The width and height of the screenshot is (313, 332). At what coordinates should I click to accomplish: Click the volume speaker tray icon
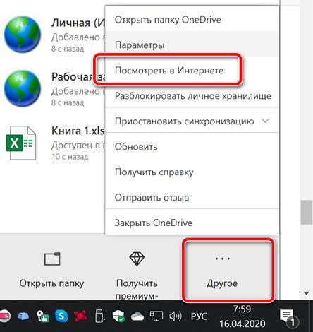tap(176, 316)
